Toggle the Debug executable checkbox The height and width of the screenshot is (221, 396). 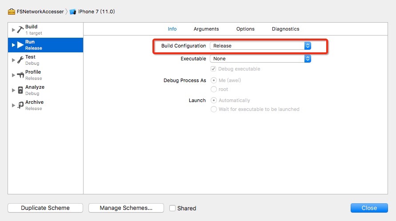pos(214,69)
